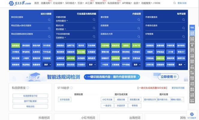Click the green 商机挖掘 button
Screen dimensions: 199x120
pyautogui.click(x=71, y=58)
